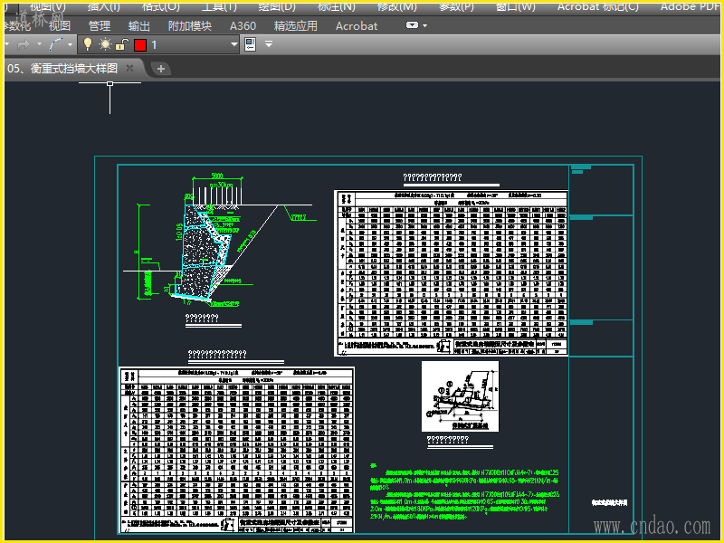The height and width of the screenshot is (543, 724).
Task: Toggle layer on/off lightbulb icon
Action: (x=88, y=44)
